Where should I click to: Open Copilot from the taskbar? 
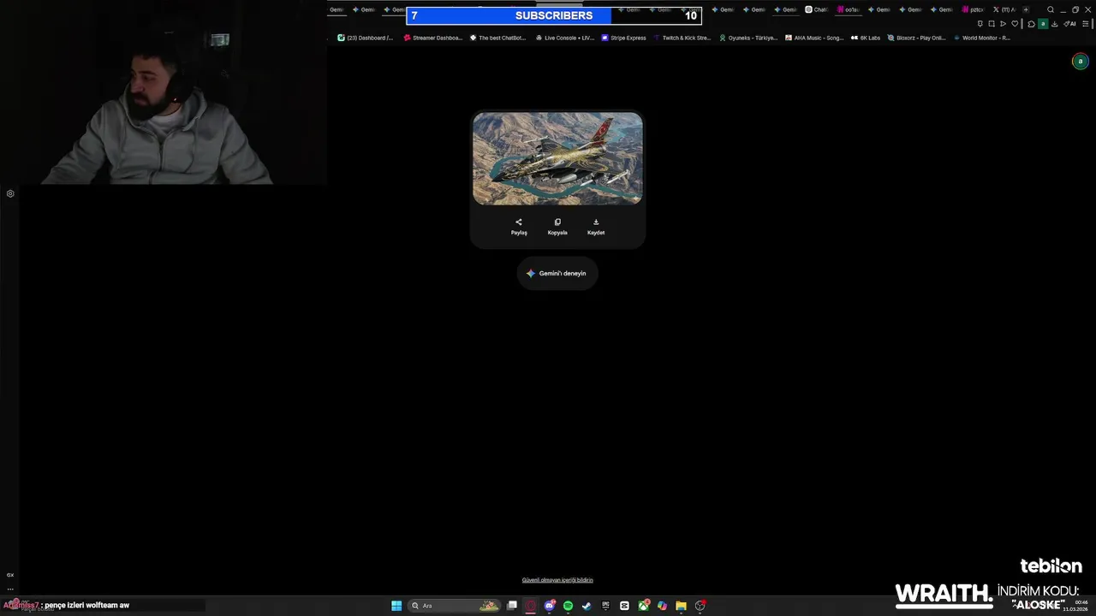tap(662, 606)
